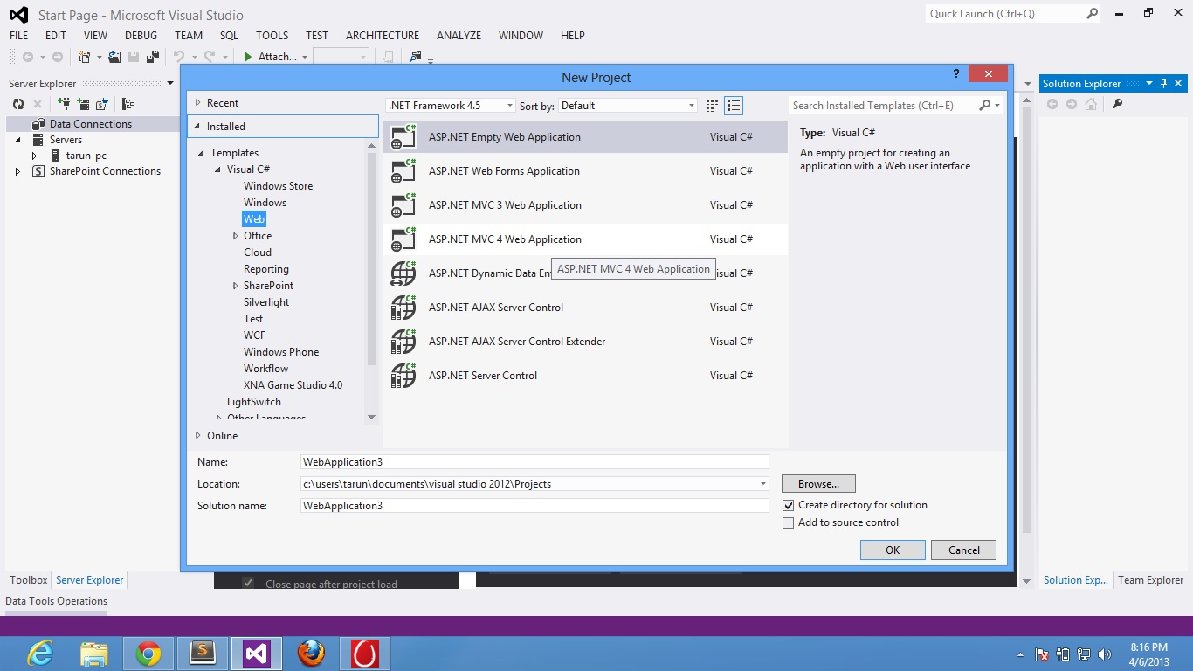Click the New Project toolbar icon
The image size is (1193, 671).
pos(85,57)
